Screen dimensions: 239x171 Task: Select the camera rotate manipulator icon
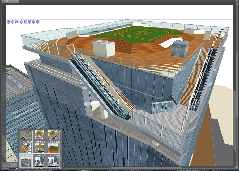[x=8, y=22]
